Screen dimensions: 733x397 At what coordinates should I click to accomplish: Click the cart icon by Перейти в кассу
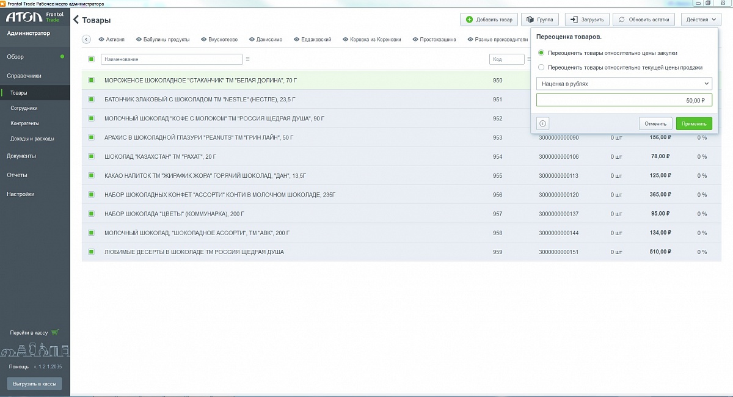click(55, 333)
